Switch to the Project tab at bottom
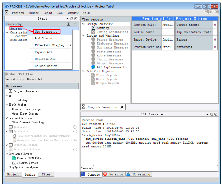 [13, 174]
